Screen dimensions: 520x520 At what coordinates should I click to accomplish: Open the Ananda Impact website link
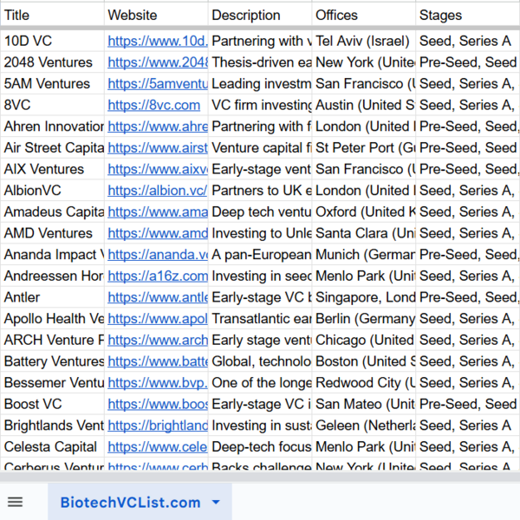click(158, 255)
